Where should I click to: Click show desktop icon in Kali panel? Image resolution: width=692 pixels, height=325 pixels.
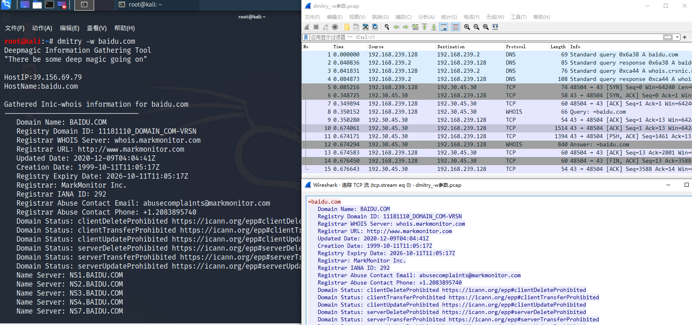coord(25,5)
